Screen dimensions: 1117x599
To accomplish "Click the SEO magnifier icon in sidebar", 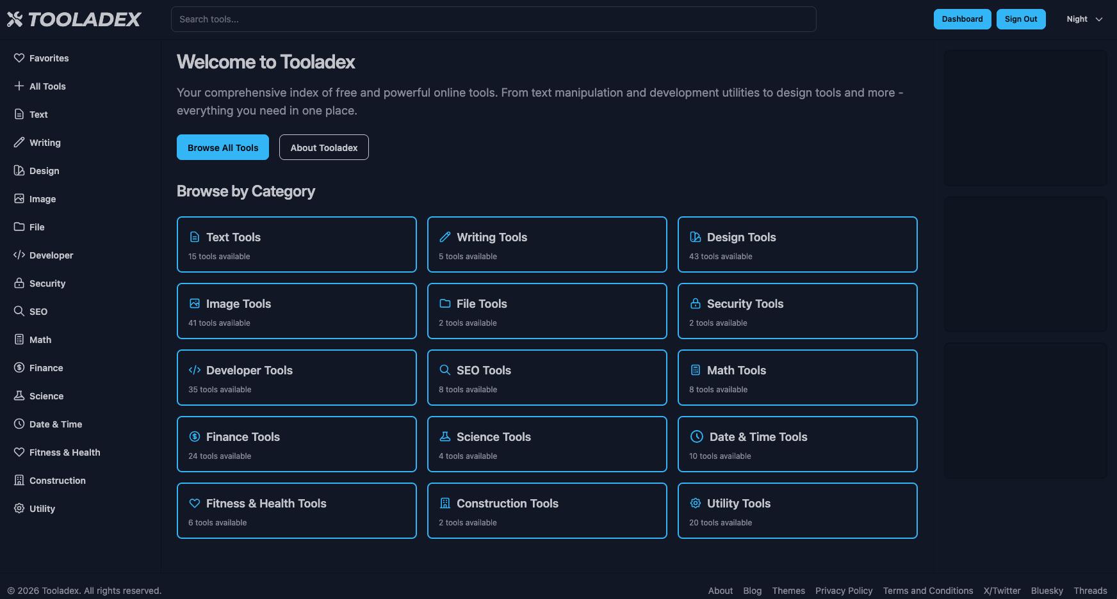I will pos(19,312).
